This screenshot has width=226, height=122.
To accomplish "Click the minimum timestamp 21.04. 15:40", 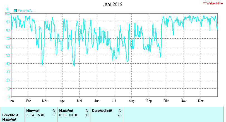I will click(35, 115).
